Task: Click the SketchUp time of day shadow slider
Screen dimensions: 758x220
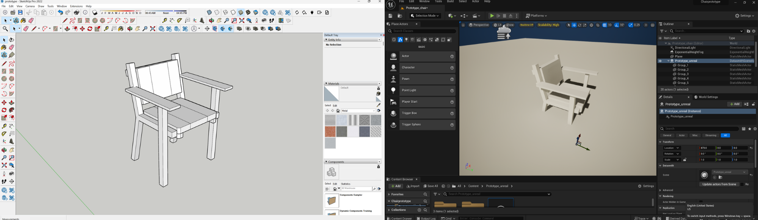Action: click(166, 11)
